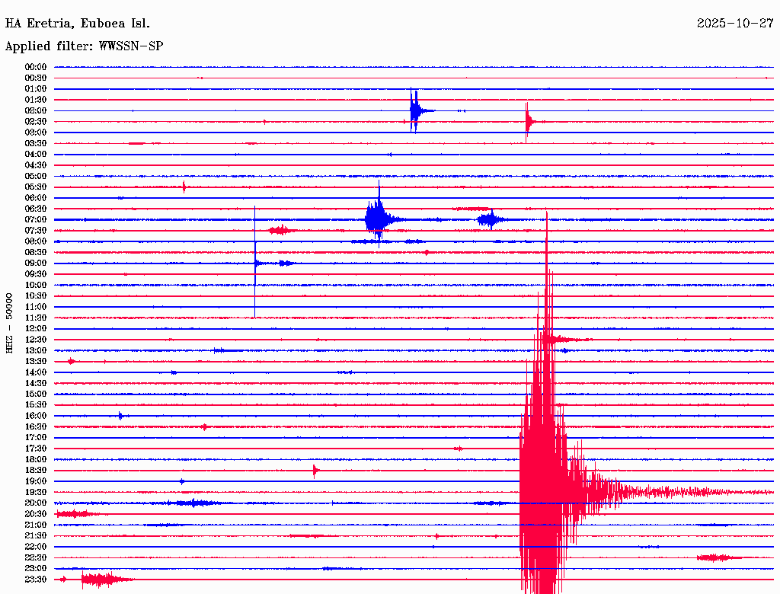Select the 10:30 time label

point(36,296)
